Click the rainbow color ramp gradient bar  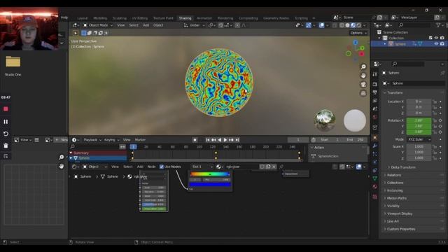point(210,174)
